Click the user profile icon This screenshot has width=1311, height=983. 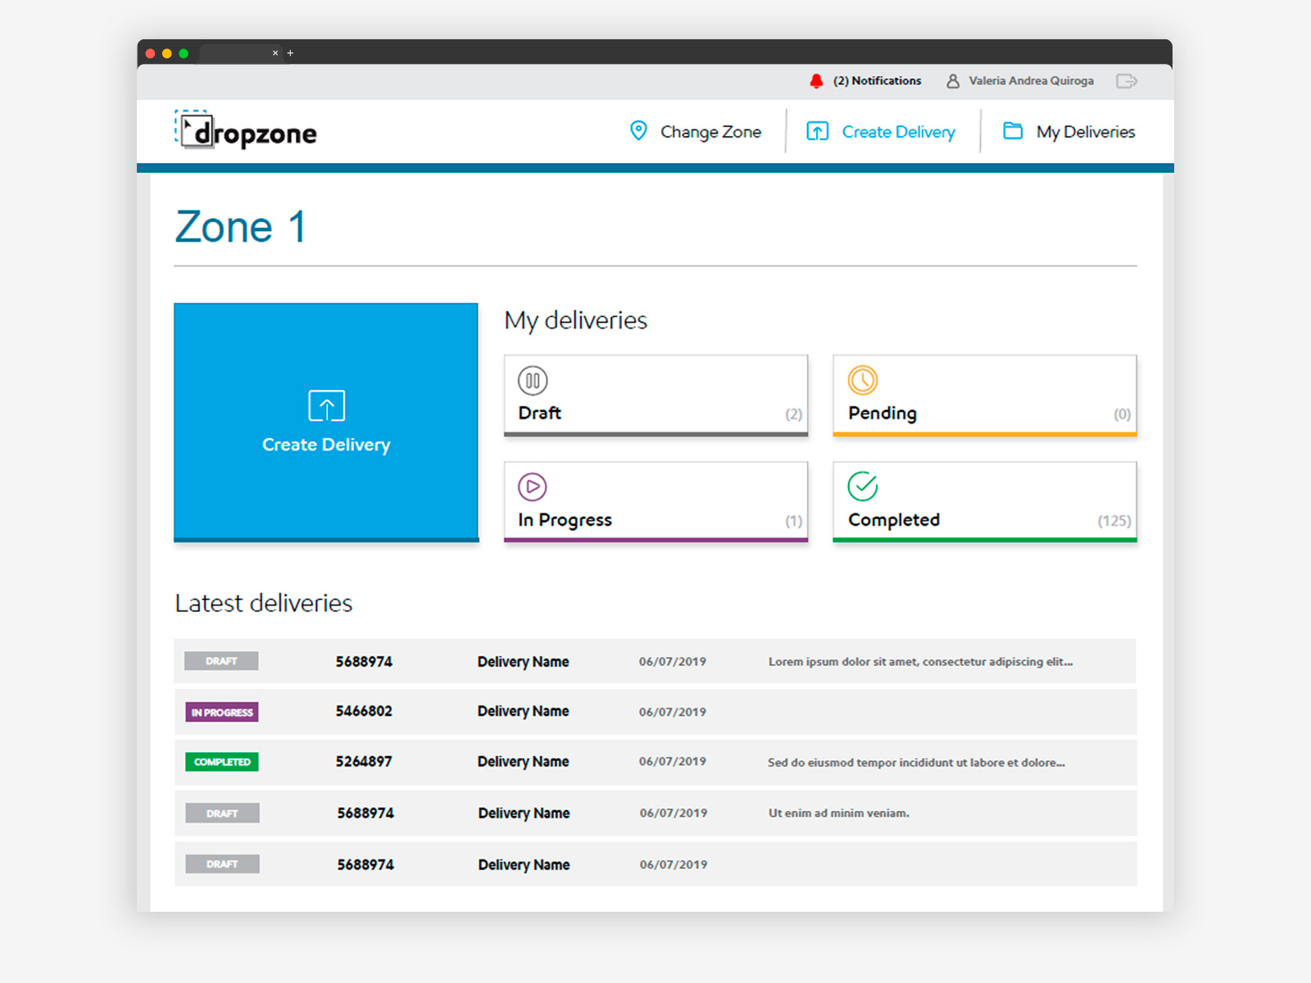(953, 81)
